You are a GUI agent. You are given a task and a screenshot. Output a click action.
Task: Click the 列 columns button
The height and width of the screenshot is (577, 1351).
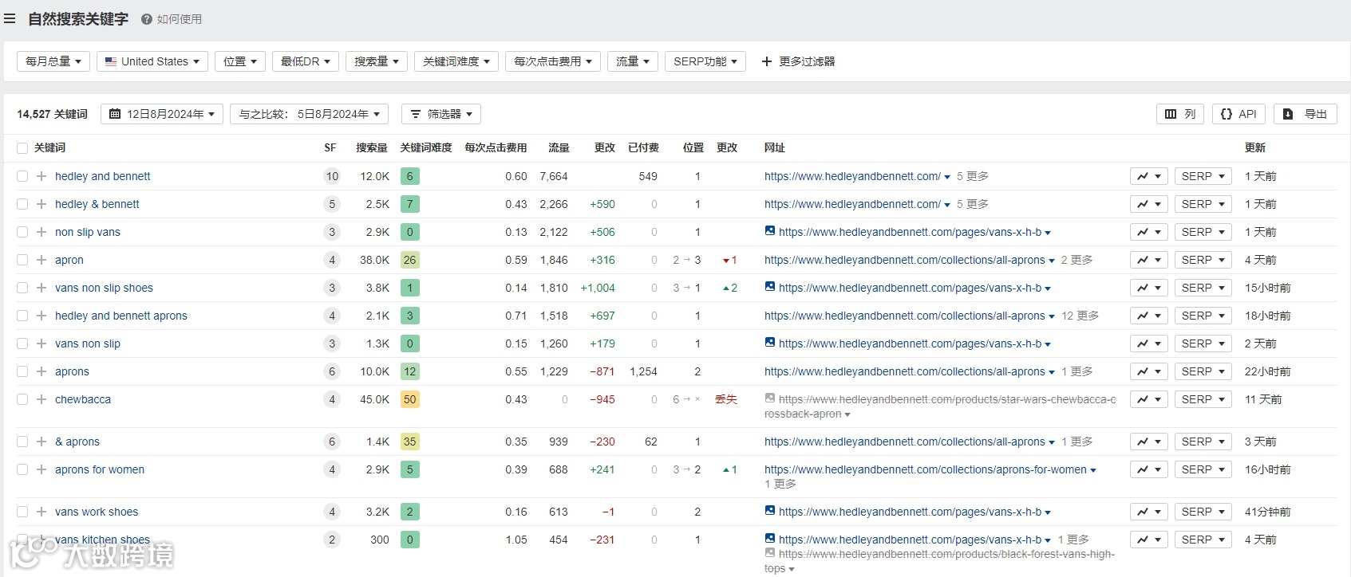point(1180,114)
